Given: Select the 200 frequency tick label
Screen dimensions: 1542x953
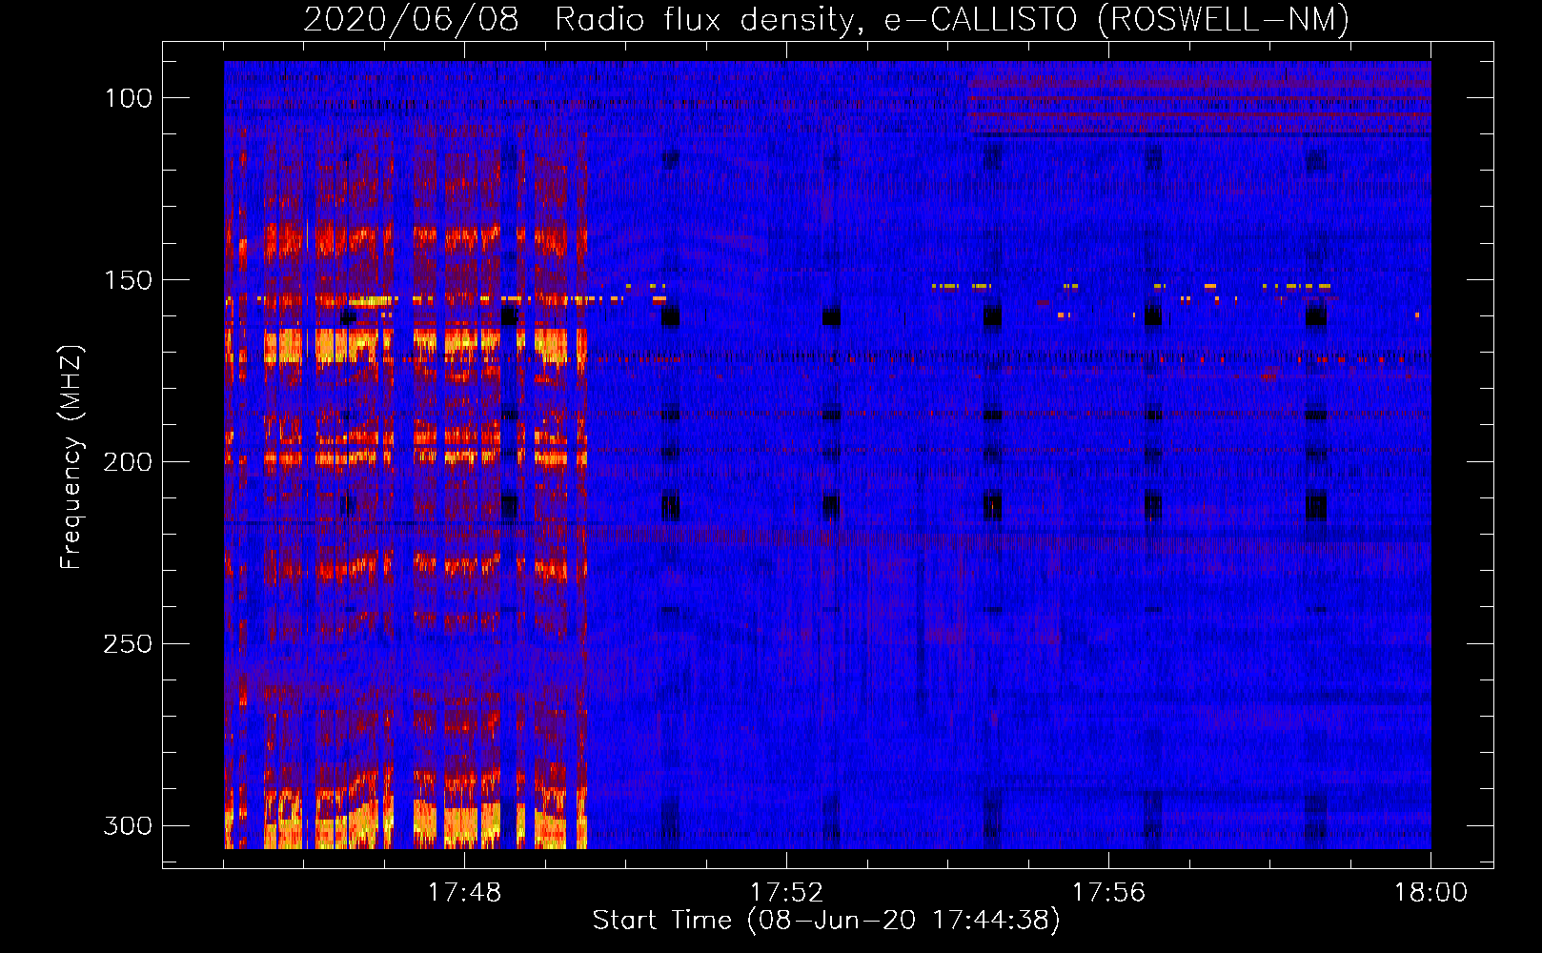Looking at the screenshot, I should pos(127,462).
